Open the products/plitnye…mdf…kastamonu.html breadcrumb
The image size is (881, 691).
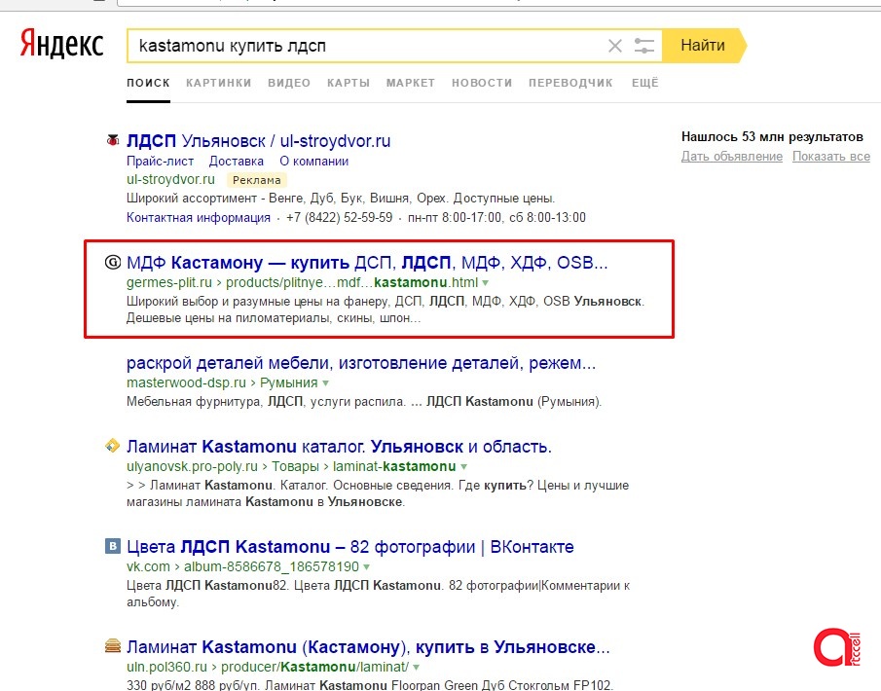[x=351, y=282]
